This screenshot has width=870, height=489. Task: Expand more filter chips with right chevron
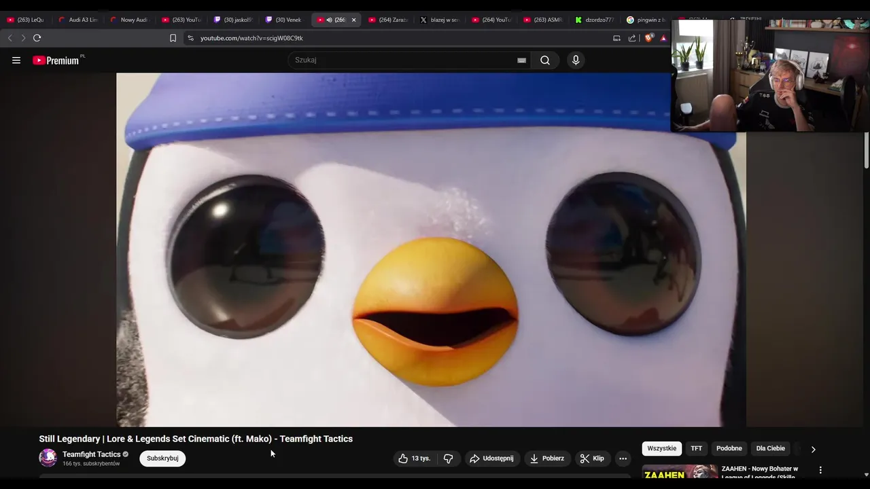pos(813,449)
